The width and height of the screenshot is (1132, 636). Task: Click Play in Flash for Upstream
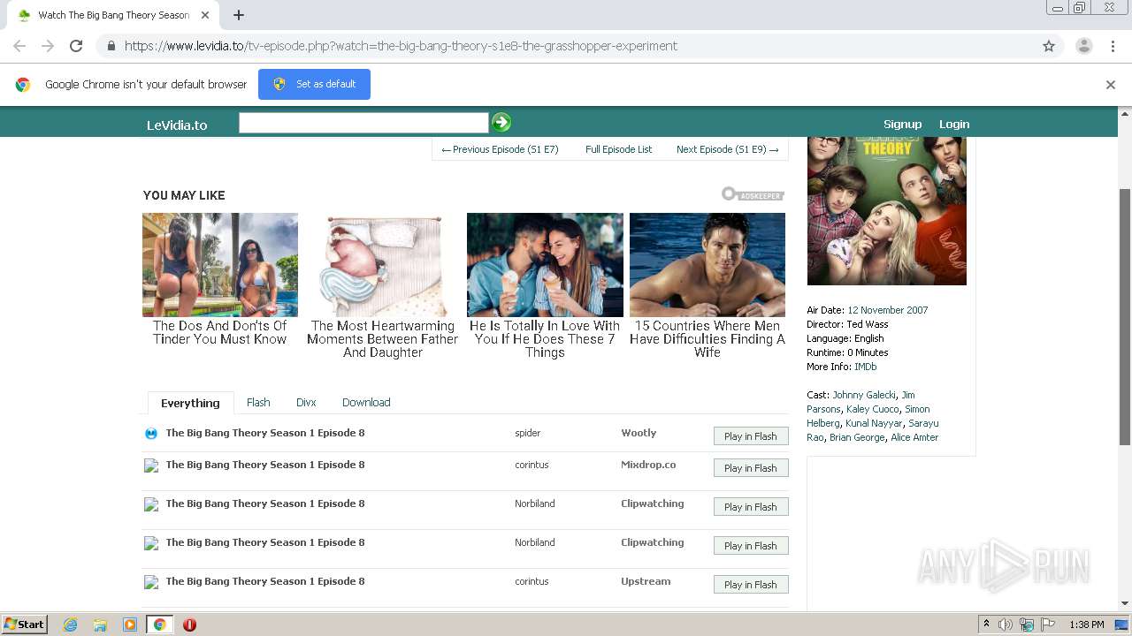tap(751, 585)
